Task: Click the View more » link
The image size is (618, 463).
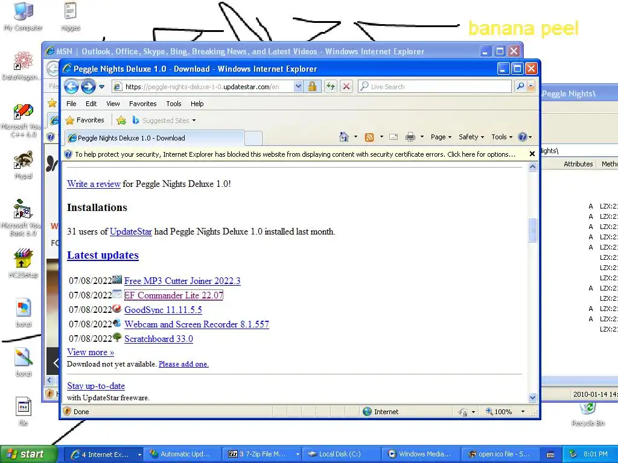Action: click(91, 352)
